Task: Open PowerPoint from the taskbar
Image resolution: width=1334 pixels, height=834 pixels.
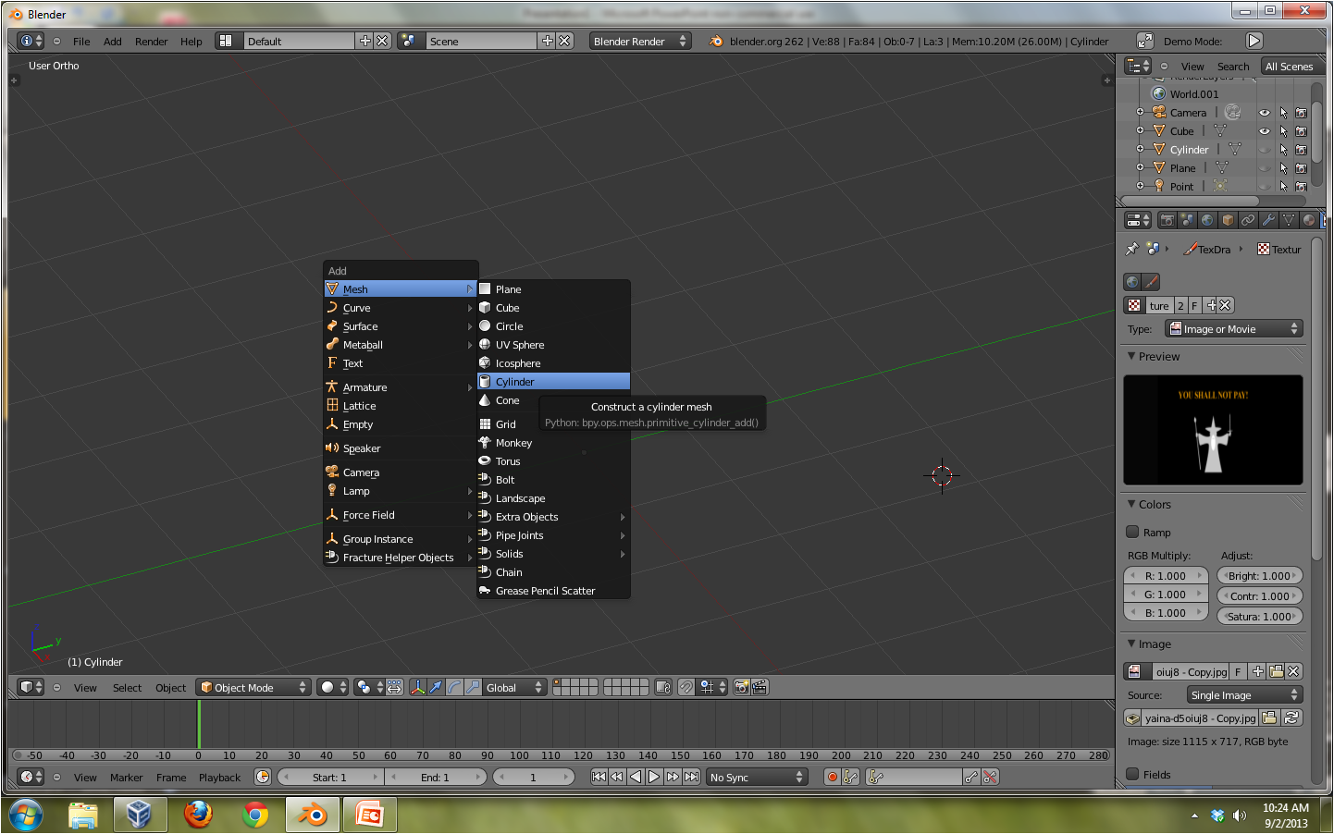Action: pyautogui.click(x=370, y=815)
